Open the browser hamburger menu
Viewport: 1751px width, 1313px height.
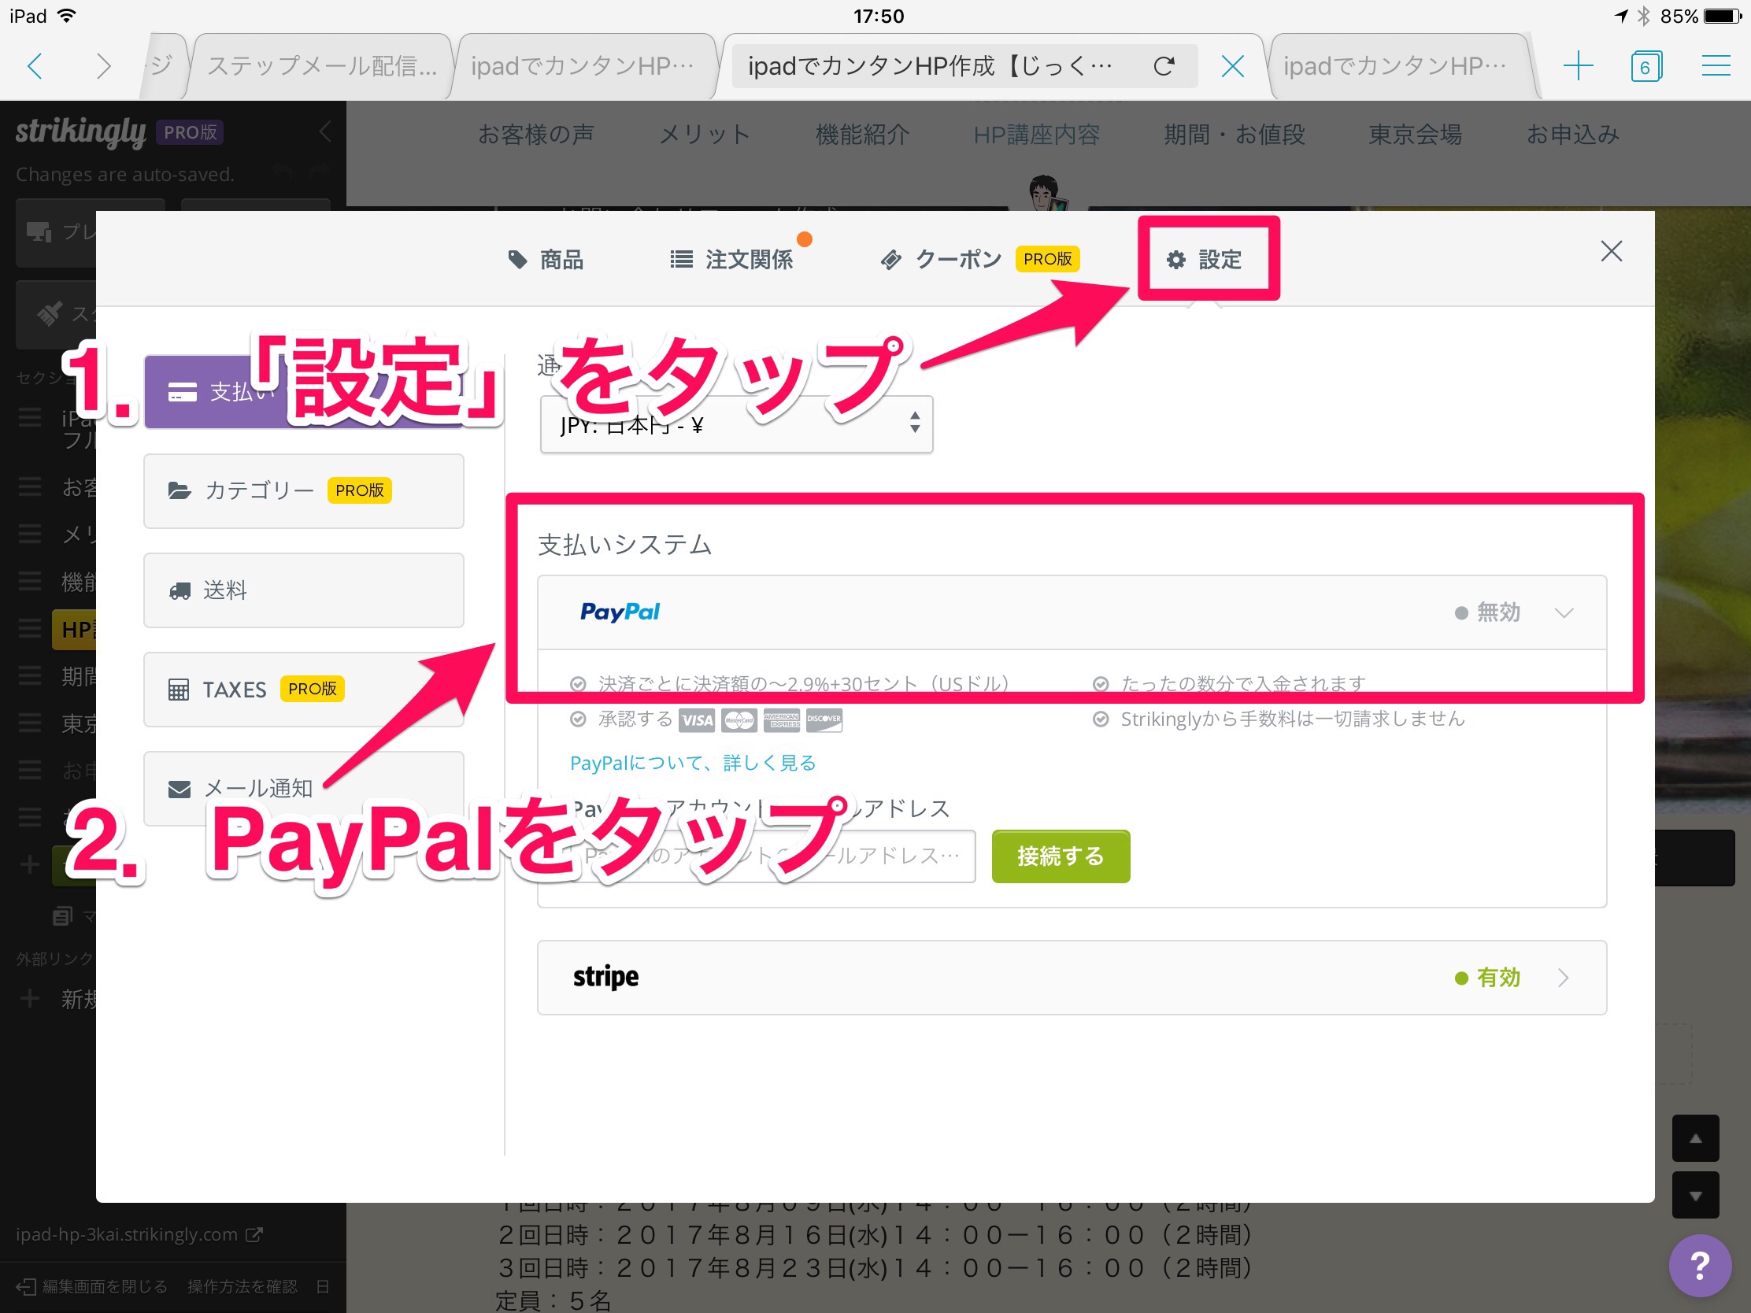coord(1716,65)
